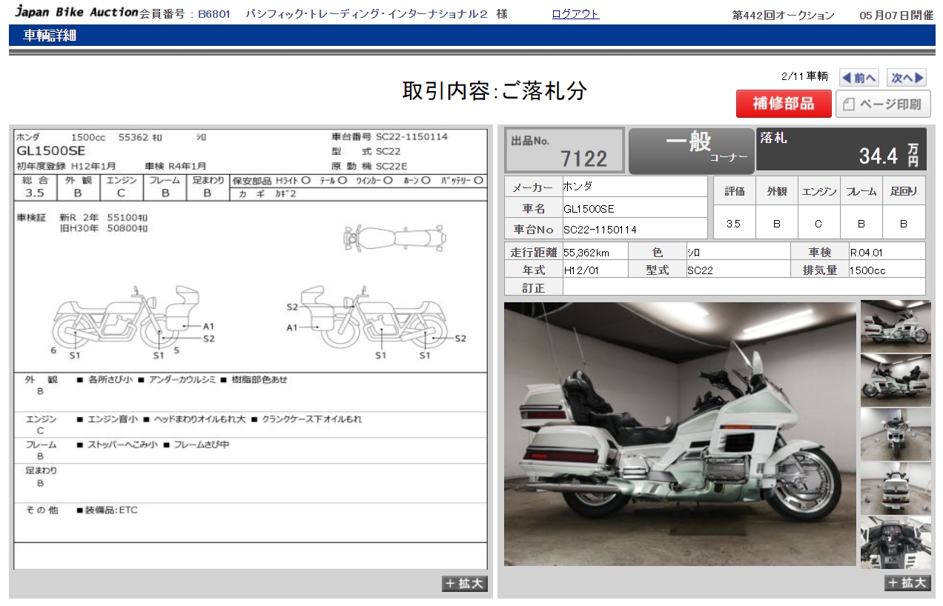Click the クランクケース下オイルもれ note
This screenshot has height=606, width=943.
pyautogui.click(x=307, y=419)
